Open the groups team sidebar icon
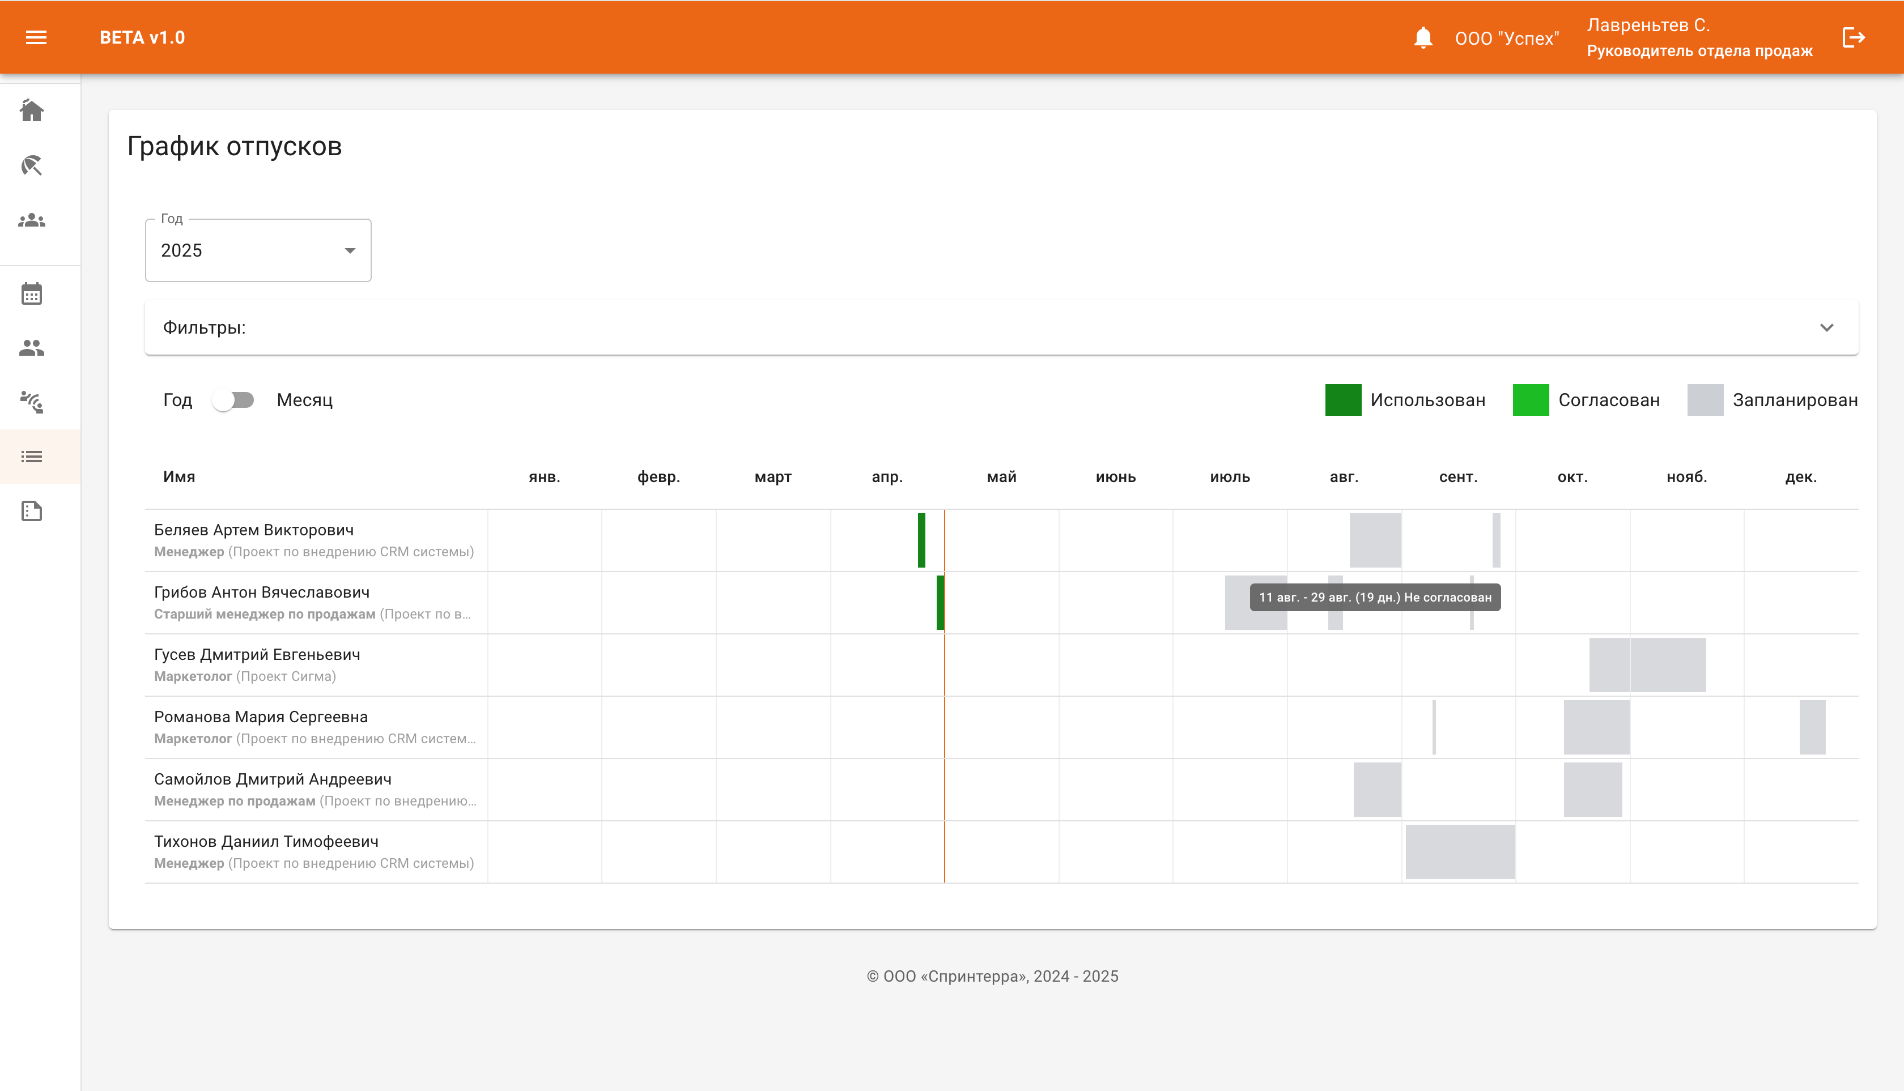The width and height of the screenshot is (1904, 1091). pos(32,220)
